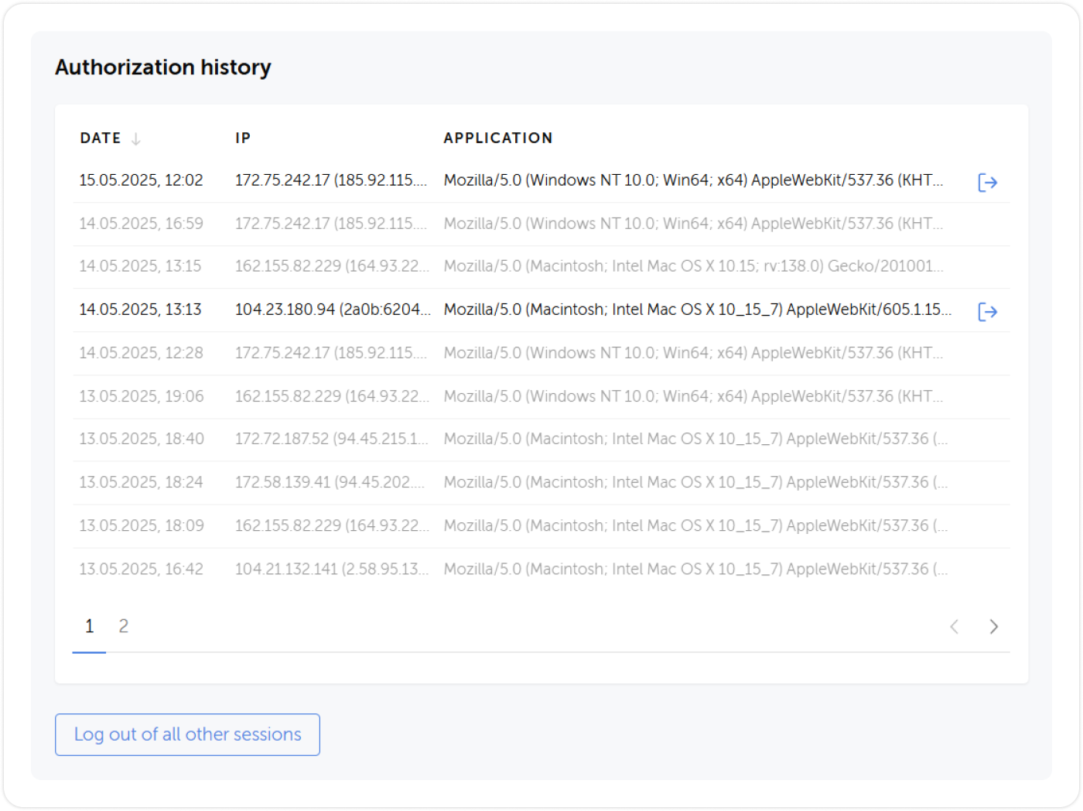Log out the 14.05.2025, 13:13 session icon
Screen dimensions: 1083x811
(987, 312)
